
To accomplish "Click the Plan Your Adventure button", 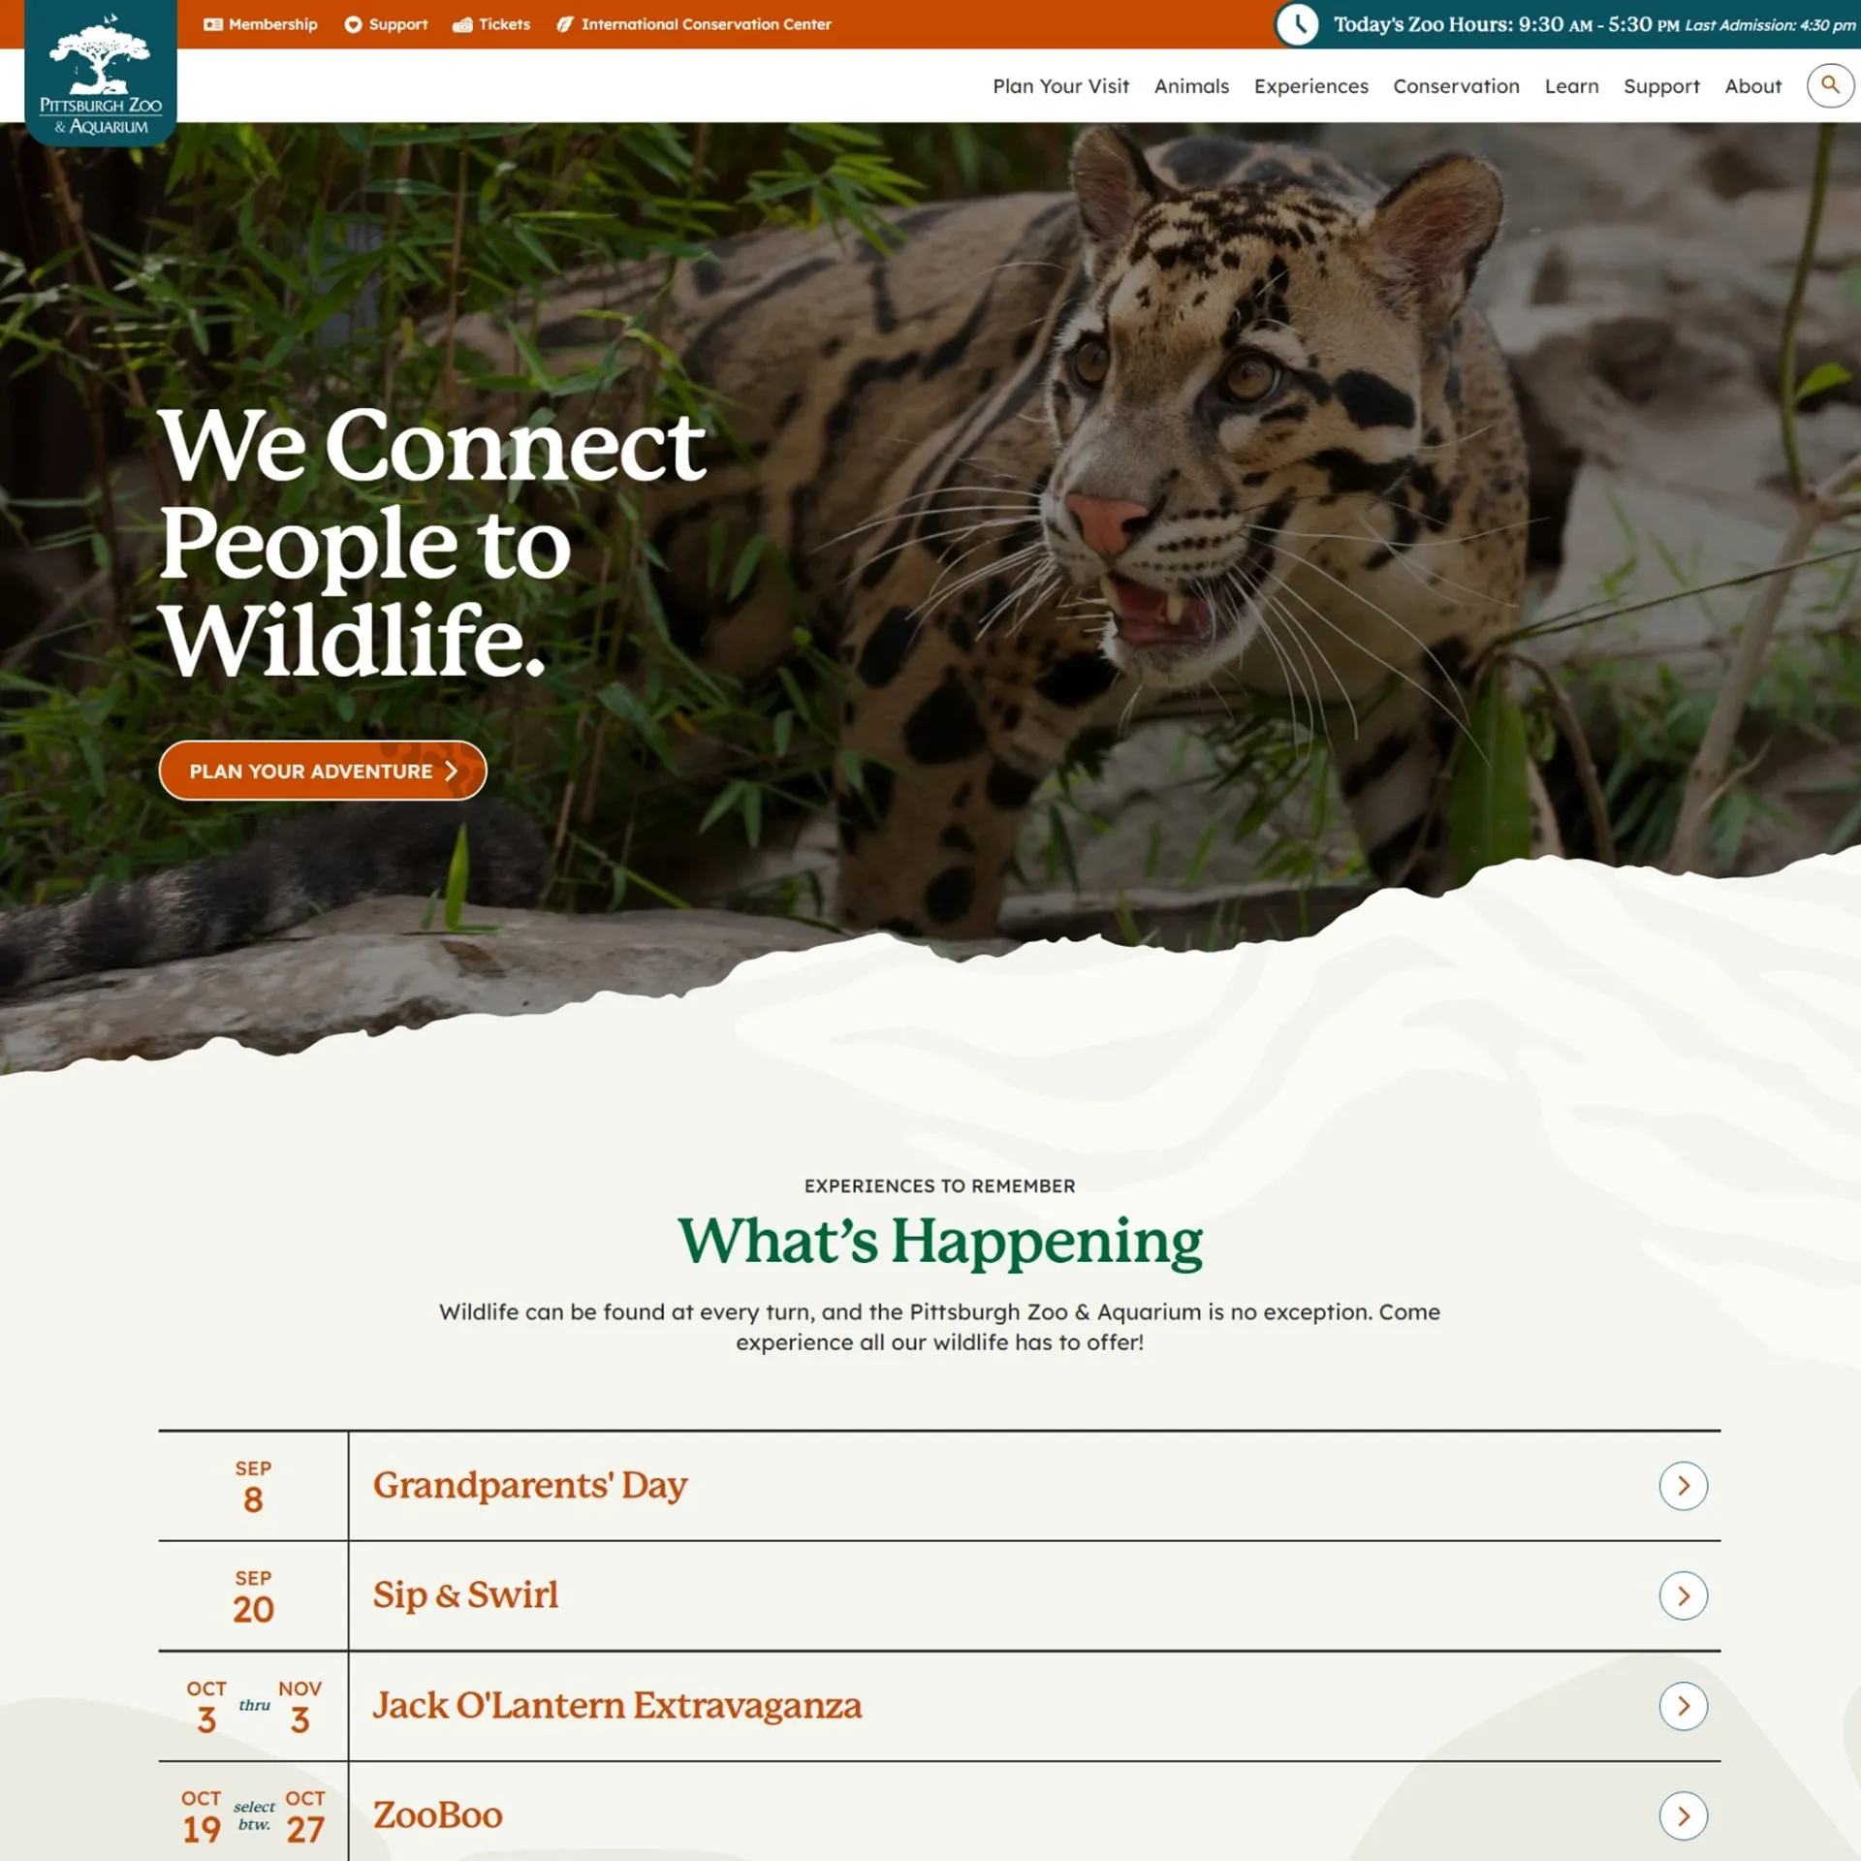I will coord(322,771).
